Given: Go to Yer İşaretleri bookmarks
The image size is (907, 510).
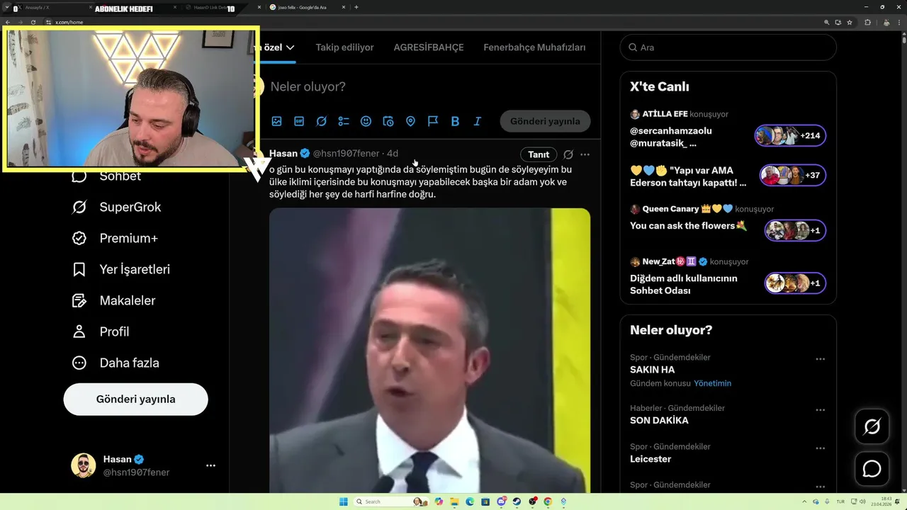Looking at the screenshot, I should pyautogui.click(x=121, y=269).
